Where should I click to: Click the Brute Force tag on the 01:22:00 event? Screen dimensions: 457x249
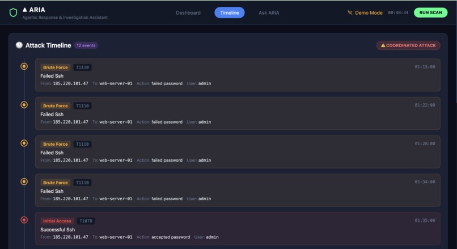coord(56,106)
